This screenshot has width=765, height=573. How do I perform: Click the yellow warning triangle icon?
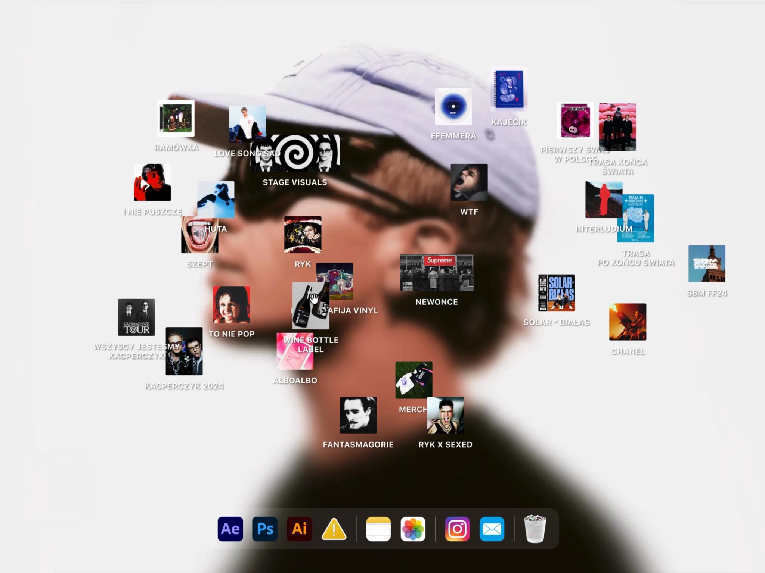tap(334, 529)
